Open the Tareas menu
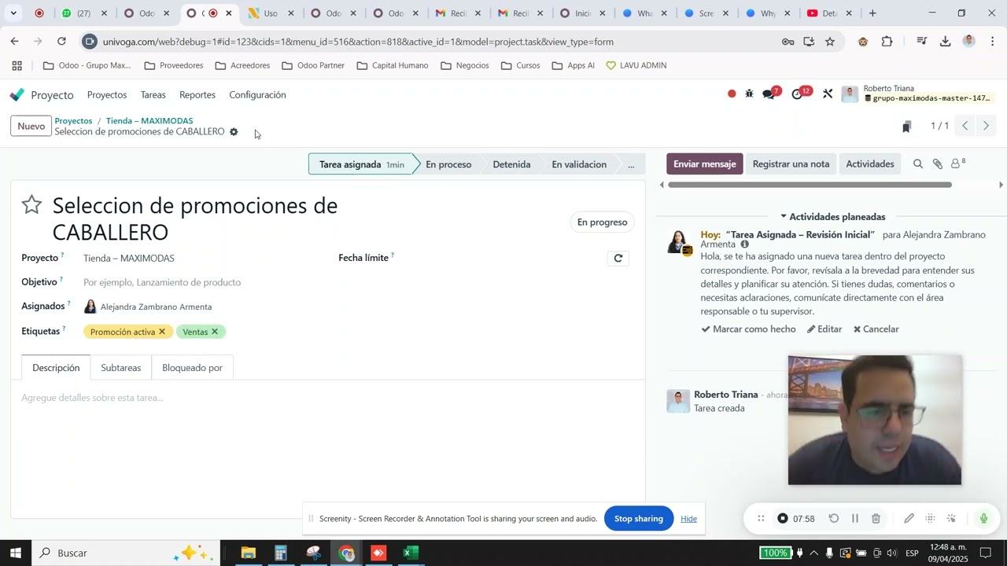 153,95
